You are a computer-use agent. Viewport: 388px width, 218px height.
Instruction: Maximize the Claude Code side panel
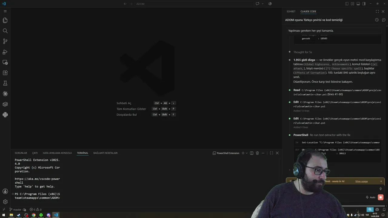377,12
